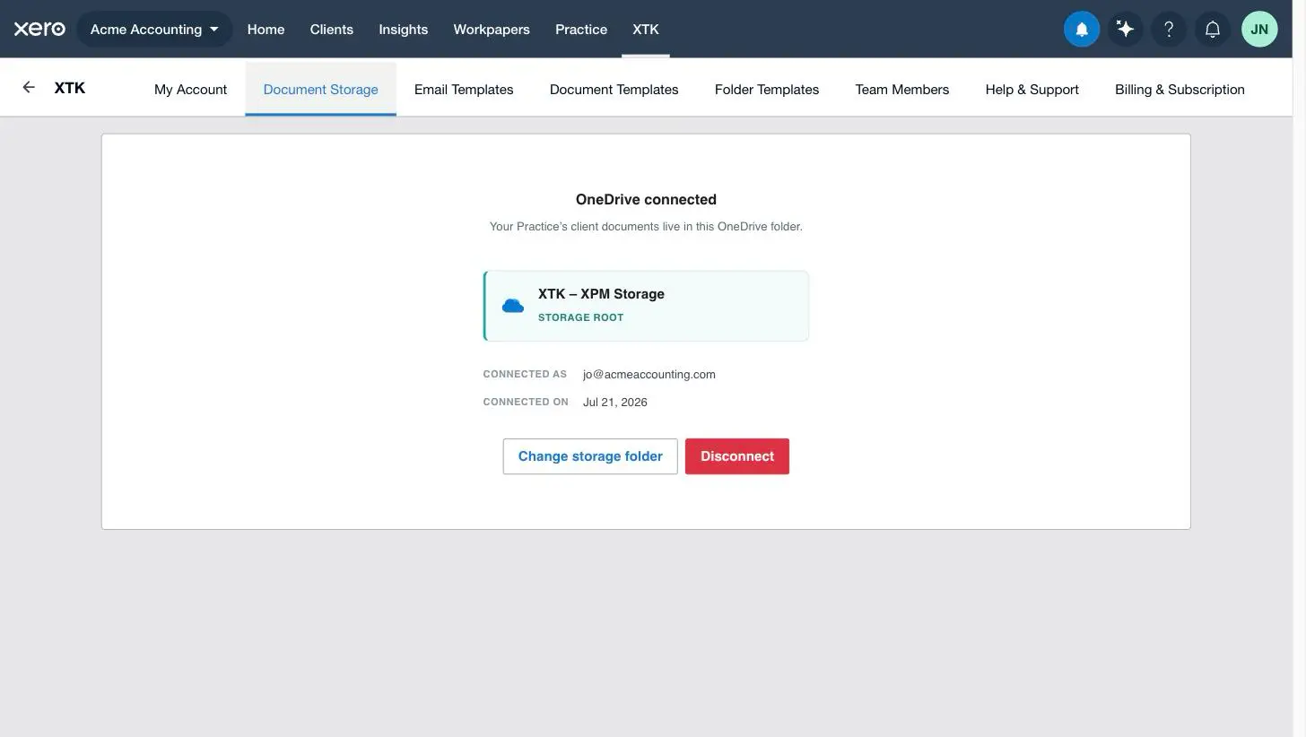Open the Practice menu item
Screen dimensions: 1306x737
[581, 29]
